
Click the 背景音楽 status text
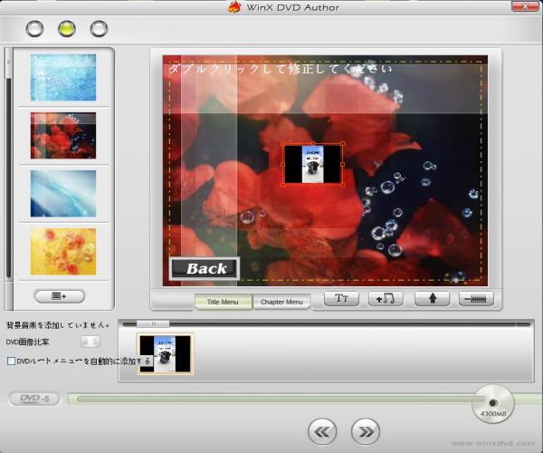(x=58, y=325)
